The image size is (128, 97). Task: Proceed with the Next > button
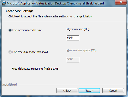coord(89,91)
